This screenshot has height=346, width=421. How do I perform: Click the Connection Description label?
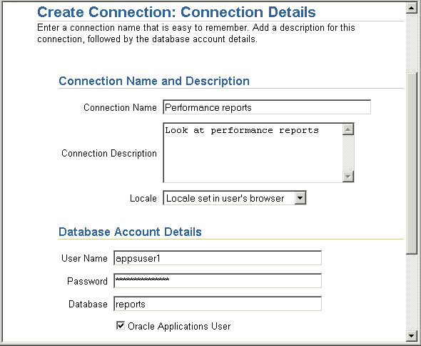click(x=109, y=153)
